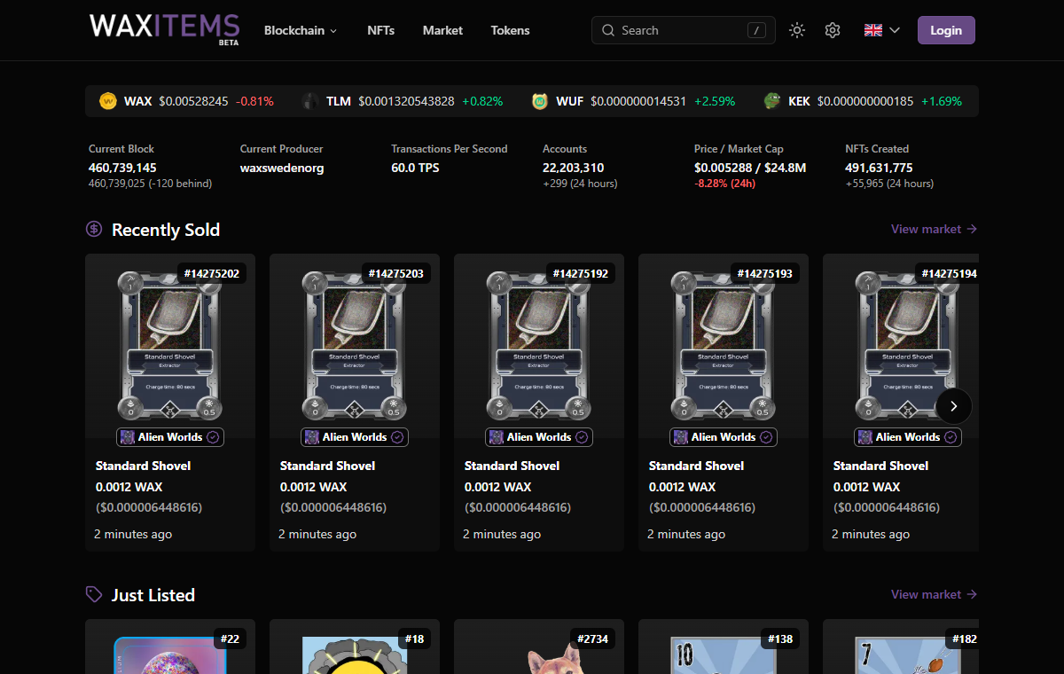
Task: Open Alien Worlds collection on card #14275202
Action: pyautogui.click(x=170, y=437)
